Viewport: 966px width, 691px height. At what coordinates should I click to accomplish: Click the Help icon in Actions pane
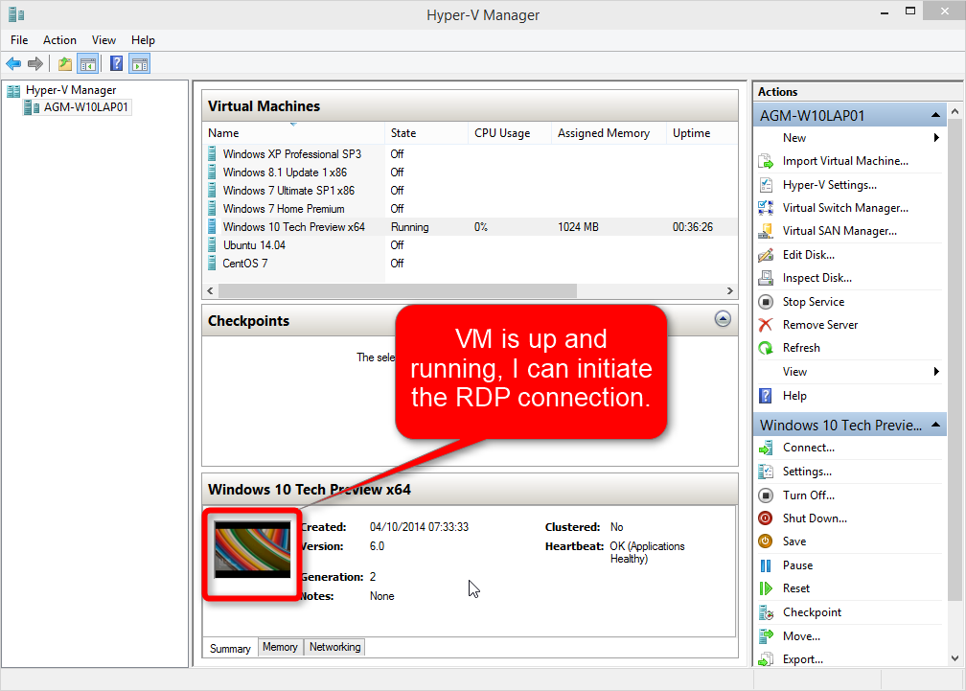(765, 396)
